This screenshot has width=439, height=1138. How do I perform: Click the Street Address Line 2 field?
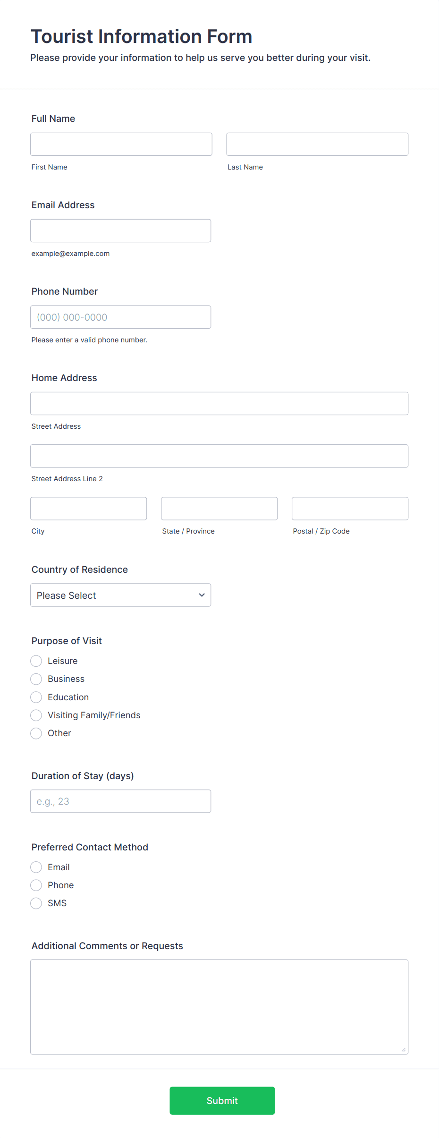pyautogui.click(x=219, y=456)
